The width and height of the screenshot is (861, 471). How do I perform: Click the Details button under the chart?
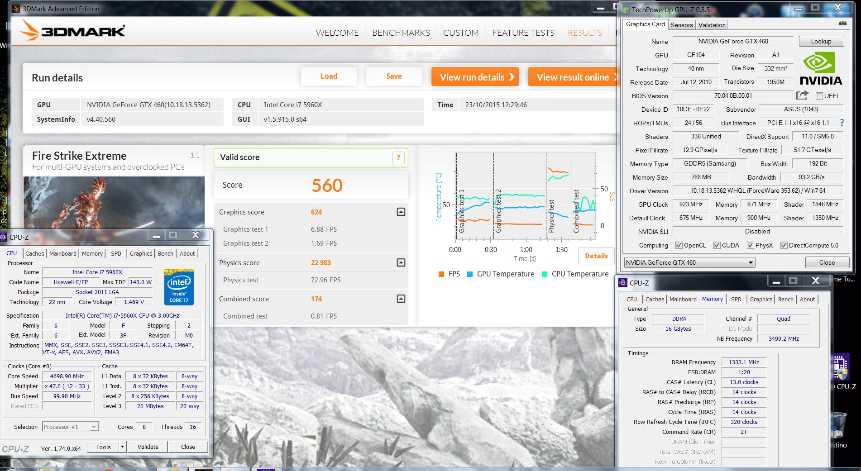pyautogui.click(x=596, y=256)
